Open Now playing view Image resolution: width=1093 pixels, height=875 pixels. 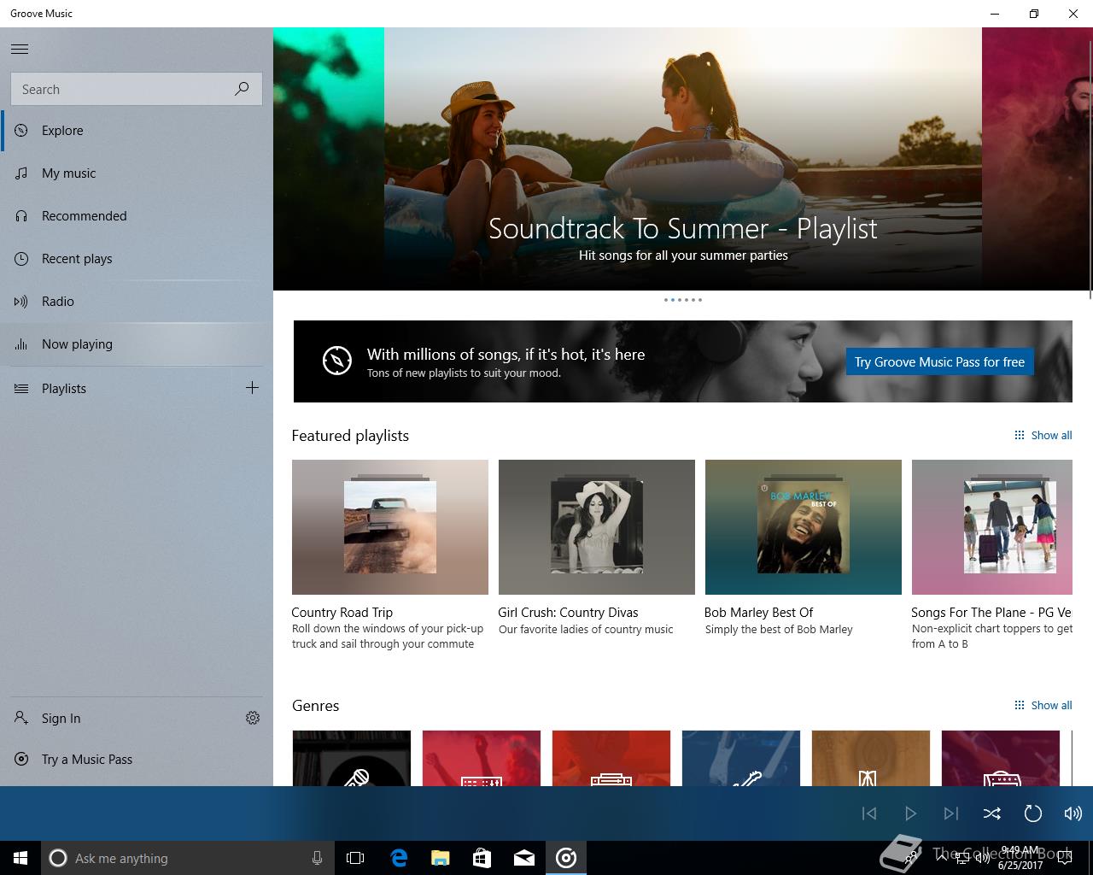137,344
